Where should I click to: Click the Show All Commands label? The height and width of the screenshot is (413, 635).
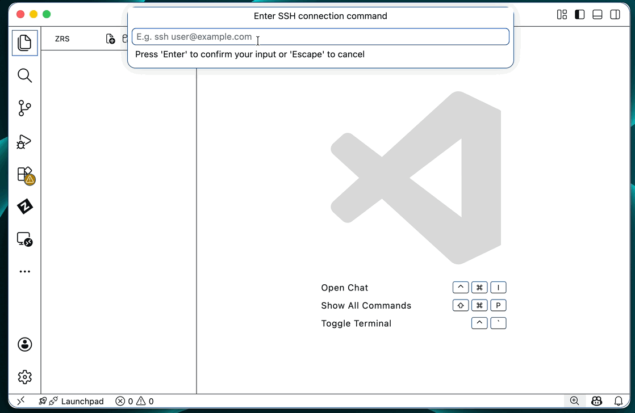point(366,305)
